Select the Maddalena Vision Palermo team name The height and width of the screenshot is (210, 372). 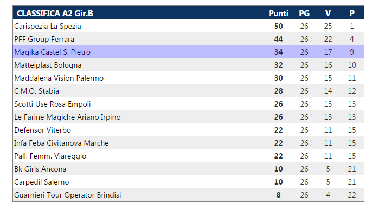59,78
